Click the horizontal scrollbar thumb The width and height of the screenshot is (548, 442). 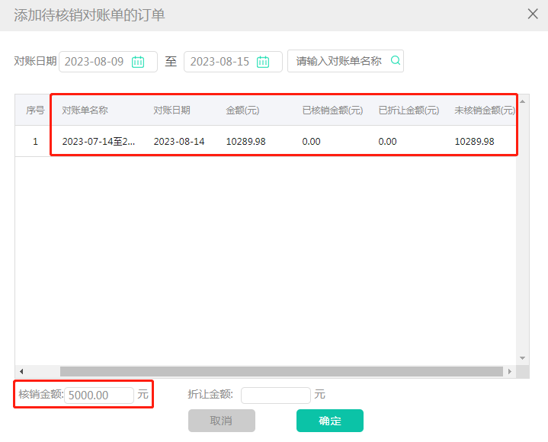[282, 371]
